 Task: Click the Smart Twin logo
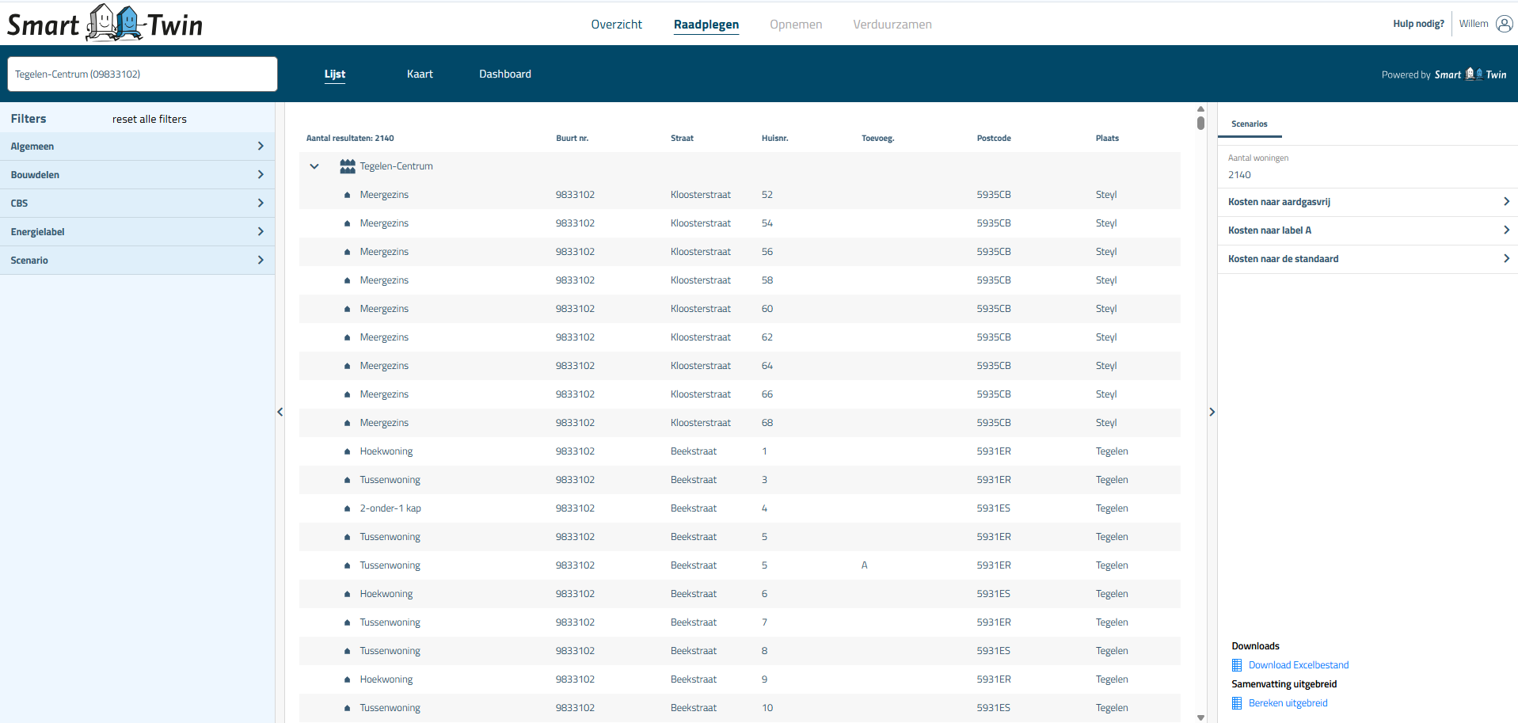[105, 24]
